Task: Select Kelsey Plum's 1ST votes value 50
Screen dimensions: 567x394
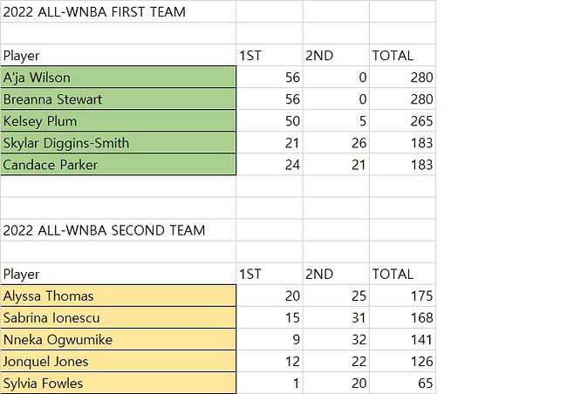Action: pos(270,121)
